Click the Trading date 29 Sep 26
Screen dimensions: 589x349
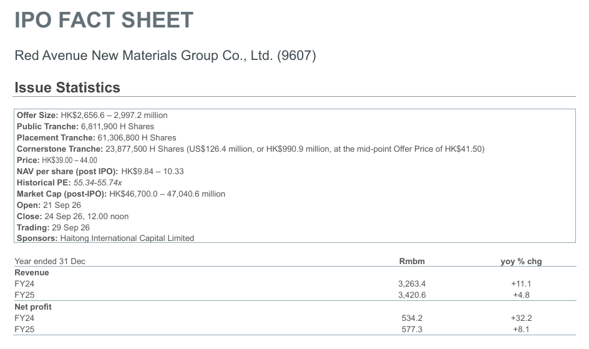pyautogui.click(x=71, y=228)
